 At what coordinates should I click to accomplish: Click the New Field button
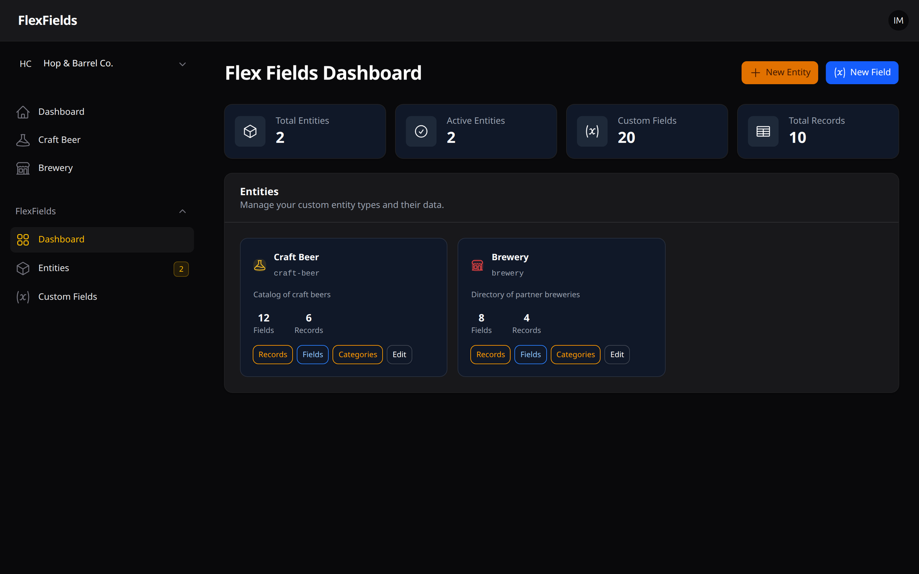click(862, 73)
